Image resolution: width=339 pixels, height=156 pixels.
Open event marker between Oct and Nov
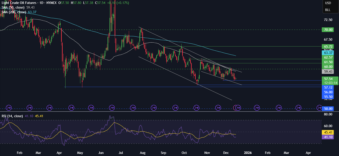click(x=196, y=108)
